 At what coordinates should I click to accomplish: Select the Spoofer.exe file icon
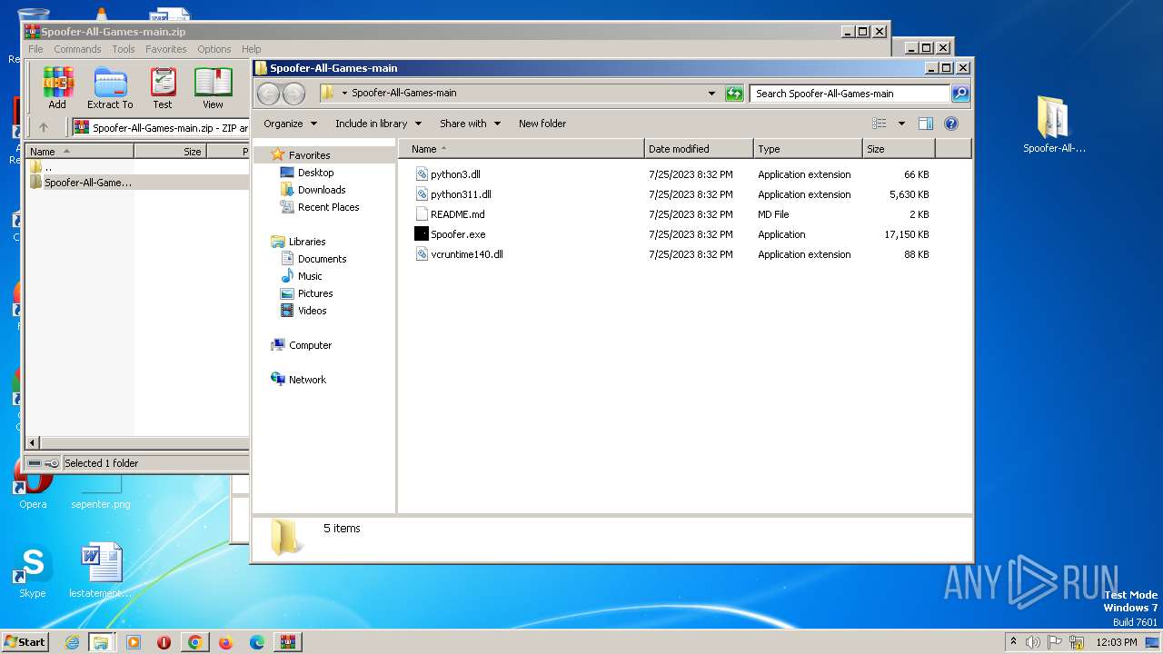click(x=422, y=233)
